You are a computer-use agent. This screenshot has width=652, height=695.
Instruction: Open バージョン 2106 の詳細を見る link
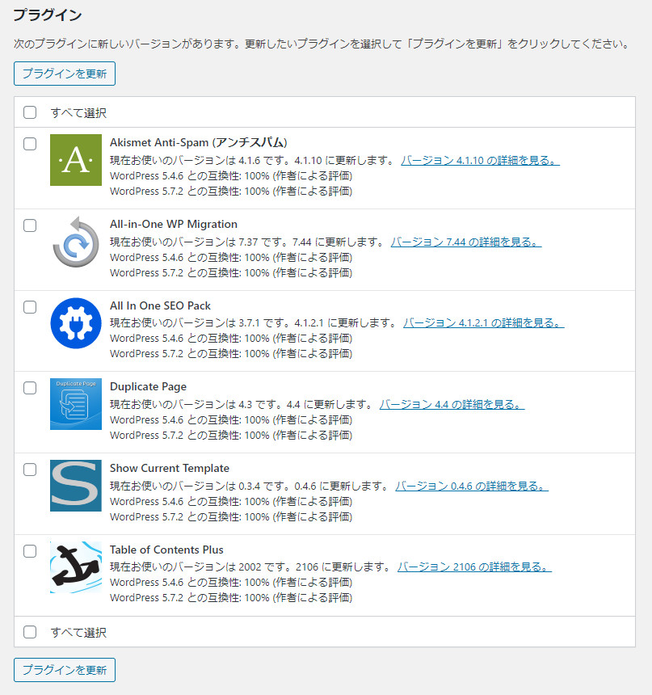tap(474, 567)
